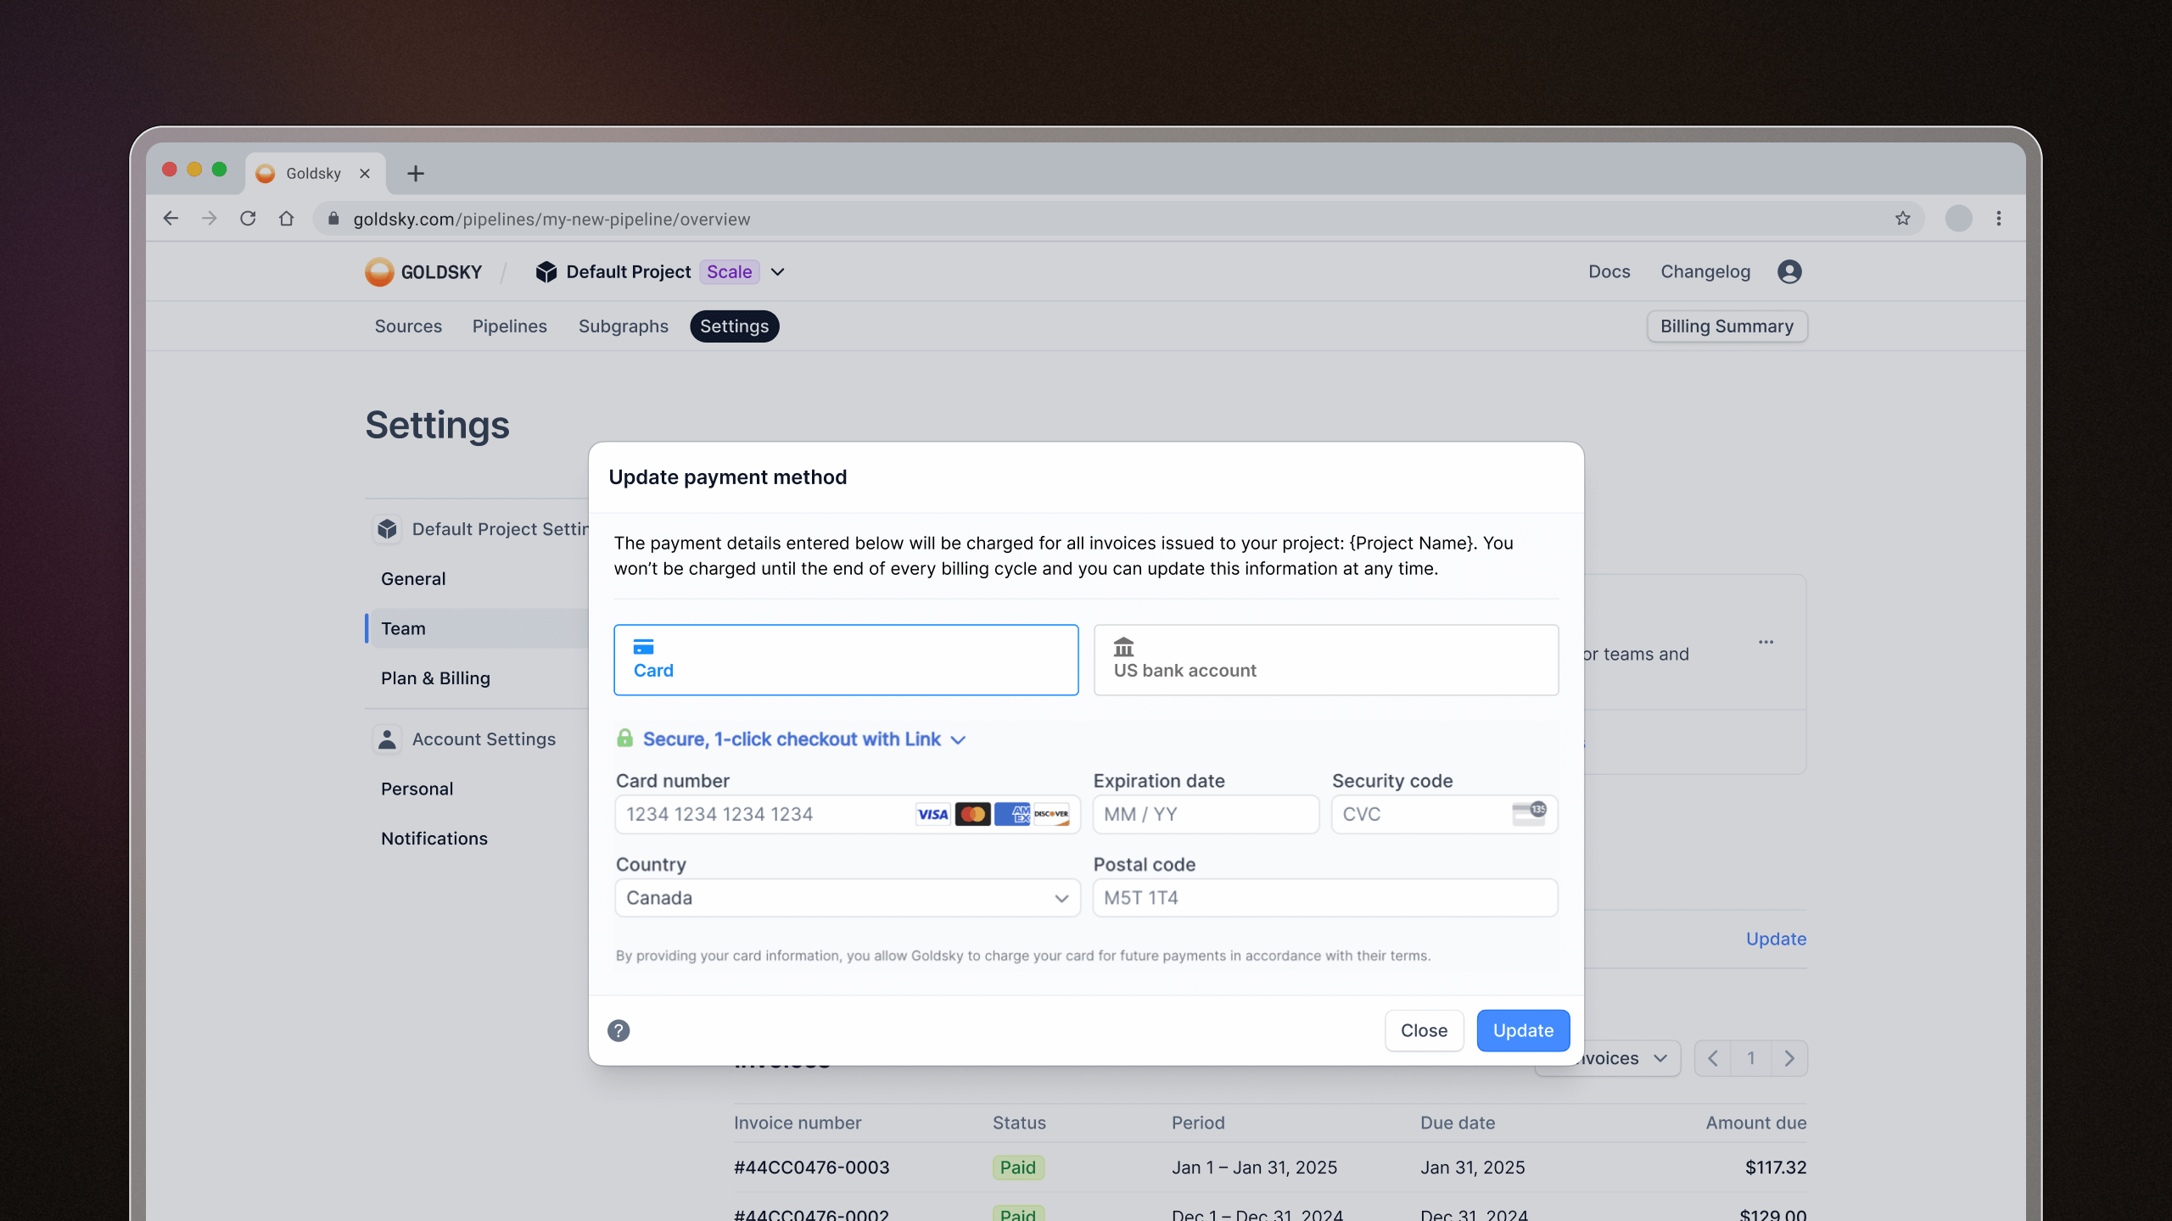Open browser three-dot menu

pos(1999,219)
